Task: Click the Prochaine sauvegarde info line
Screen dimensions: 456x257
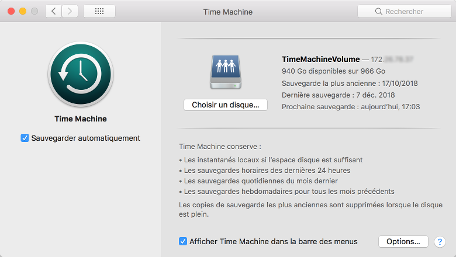Action: click(351, 107)
